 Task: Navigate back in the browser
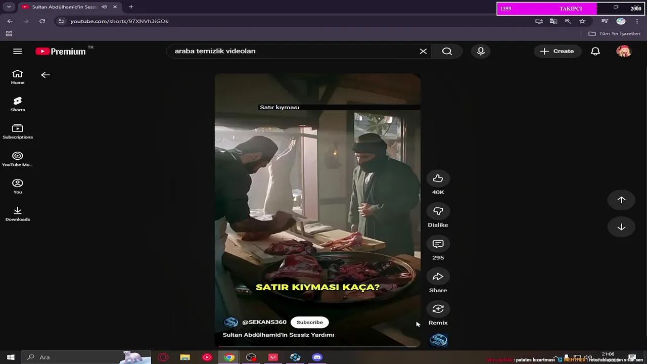click(10, 21)
